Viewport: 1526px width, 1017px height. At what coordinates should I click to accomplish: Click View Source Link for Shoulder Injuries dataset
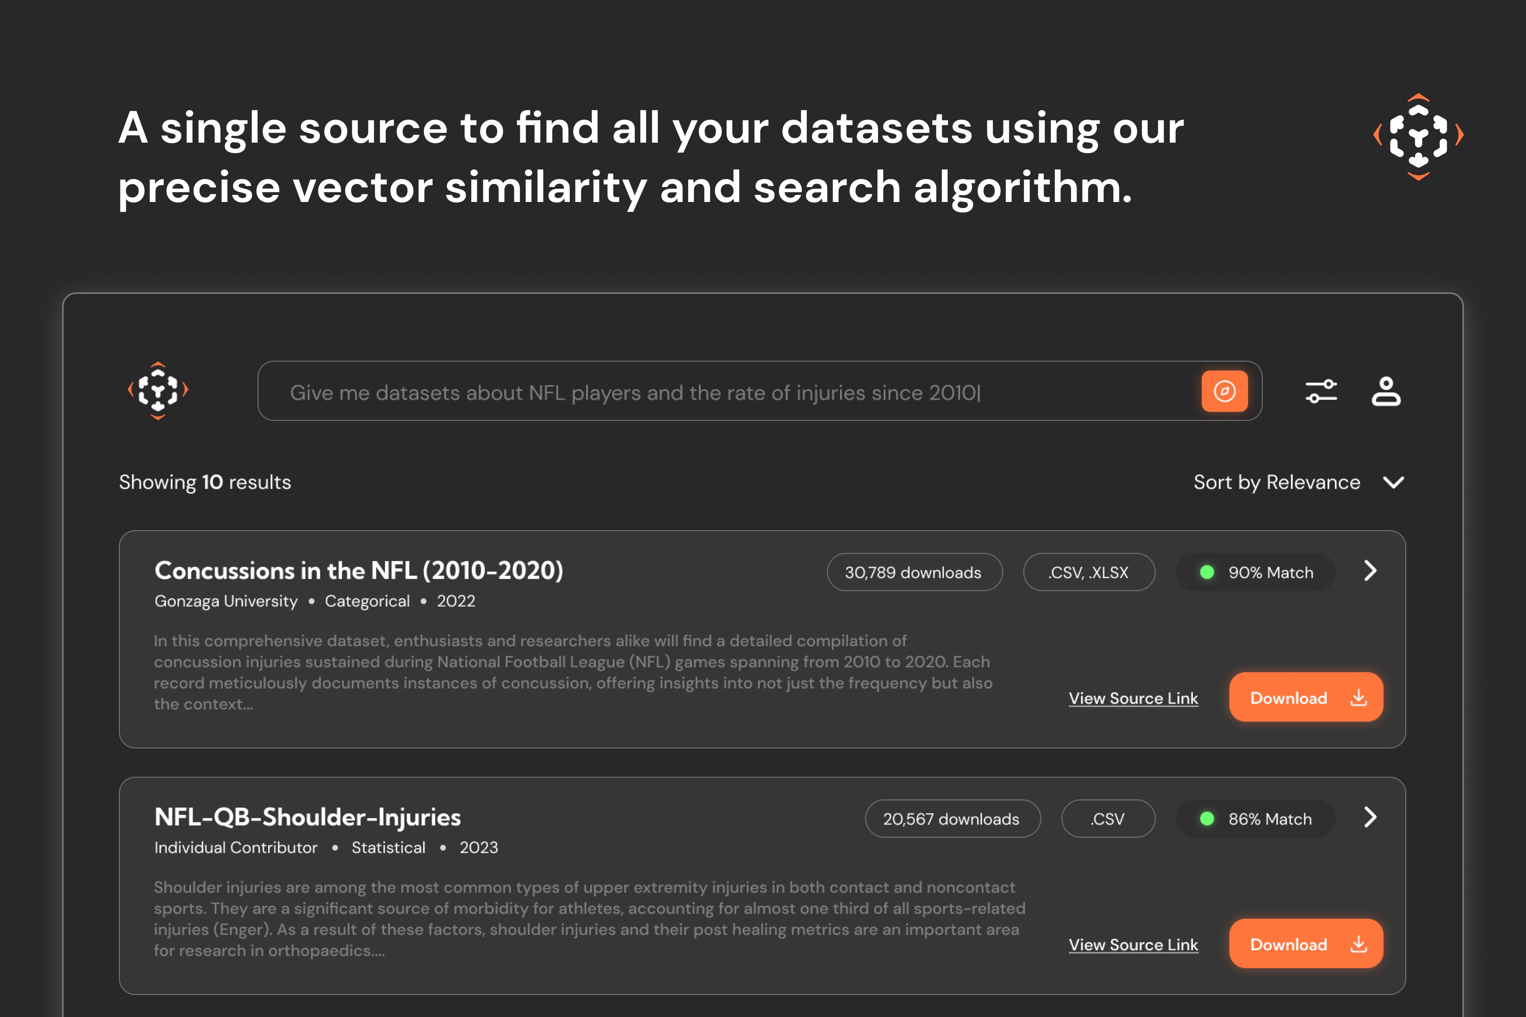[1133, 944]
